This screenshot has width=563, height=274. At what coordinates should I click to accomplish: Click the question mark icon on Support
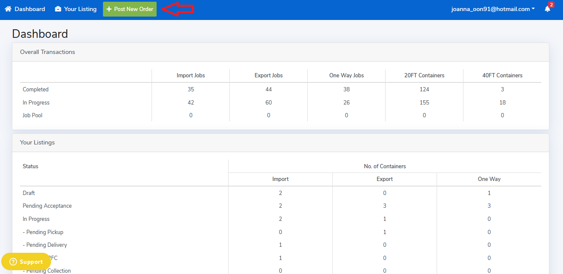pos(13,262)
